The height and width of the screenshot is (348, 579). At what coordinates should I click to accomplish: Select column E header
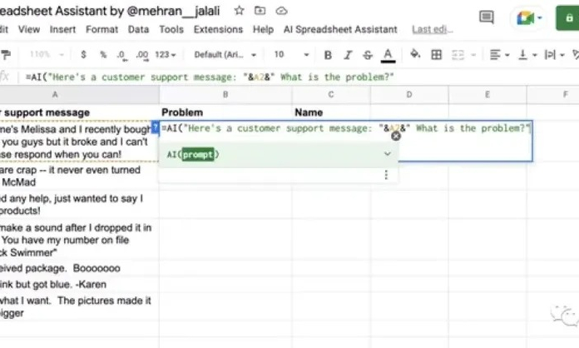487,95
